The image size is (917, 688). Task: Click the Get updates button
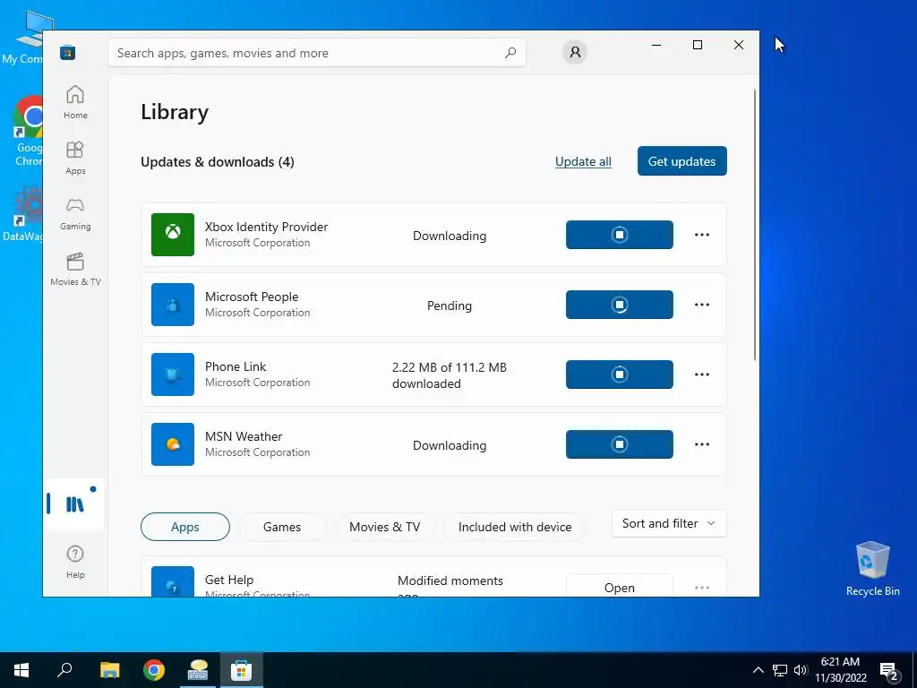tap(681, 161)
